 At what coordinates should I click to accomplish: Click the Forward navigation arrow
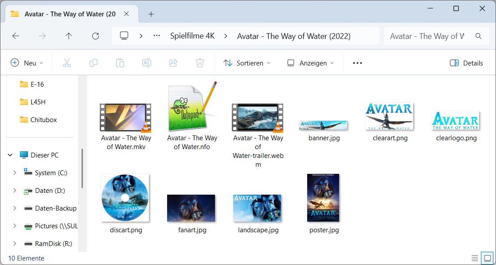(42, 36)
